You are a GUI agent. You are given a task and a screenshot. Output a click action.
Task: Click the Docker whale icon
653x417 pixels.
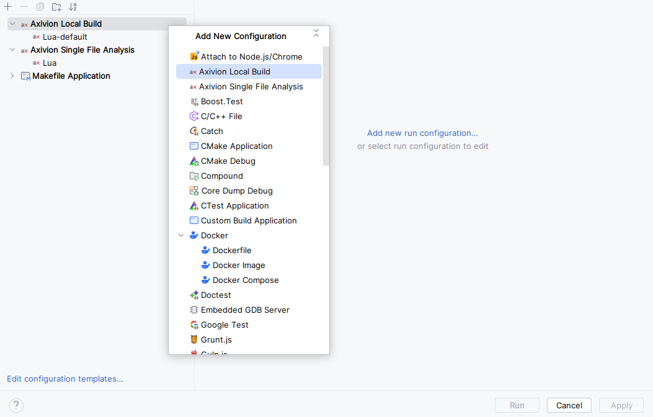click(x=194, y=235)
